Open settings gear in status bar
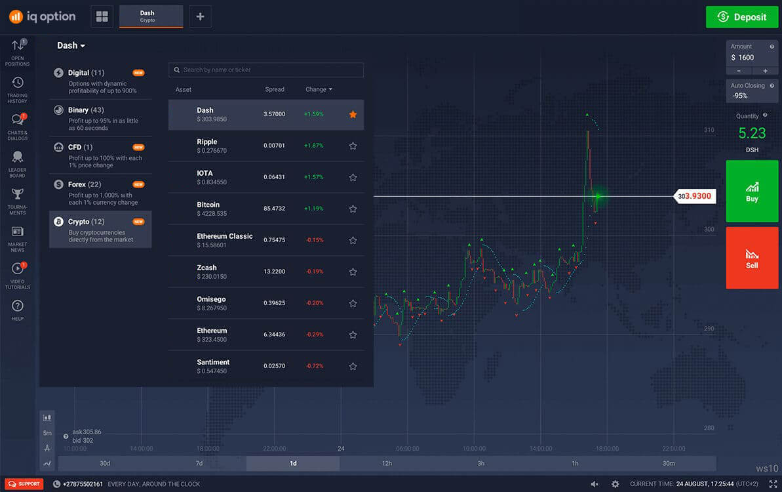The width and height of the screenshot is (782, 492). point(616,484)
